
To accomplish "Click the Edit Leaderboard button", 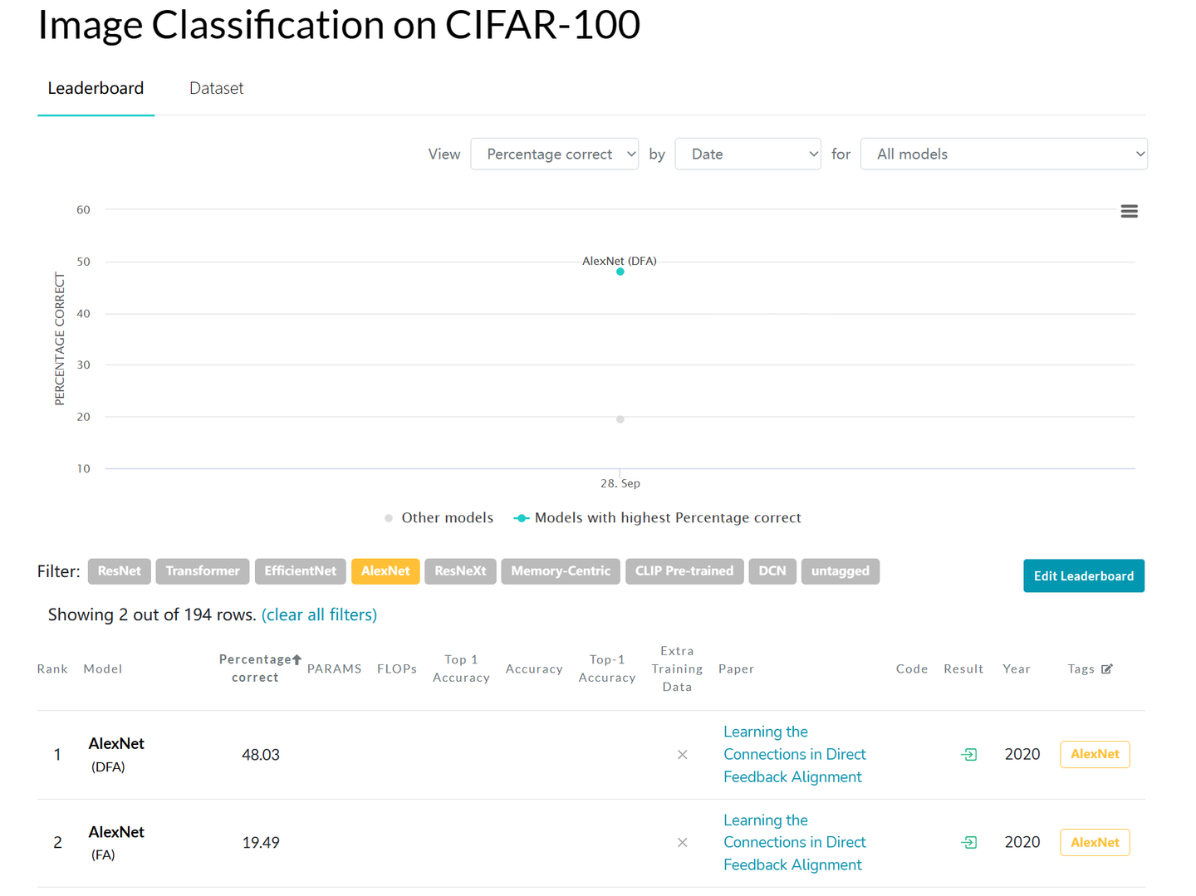I will pos(1083,575).
